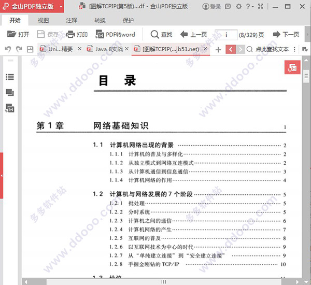Click the red left tab-scroll arrow
Viewport: 311px width, 285px height.
click(231, 49)
